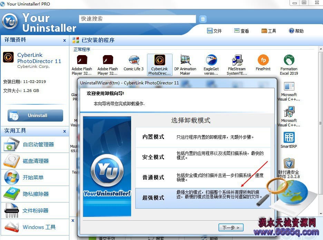323x240 pixels.
Task: Open the 磁盘清理器 disk cleaner tool
Action: point(35,161)
